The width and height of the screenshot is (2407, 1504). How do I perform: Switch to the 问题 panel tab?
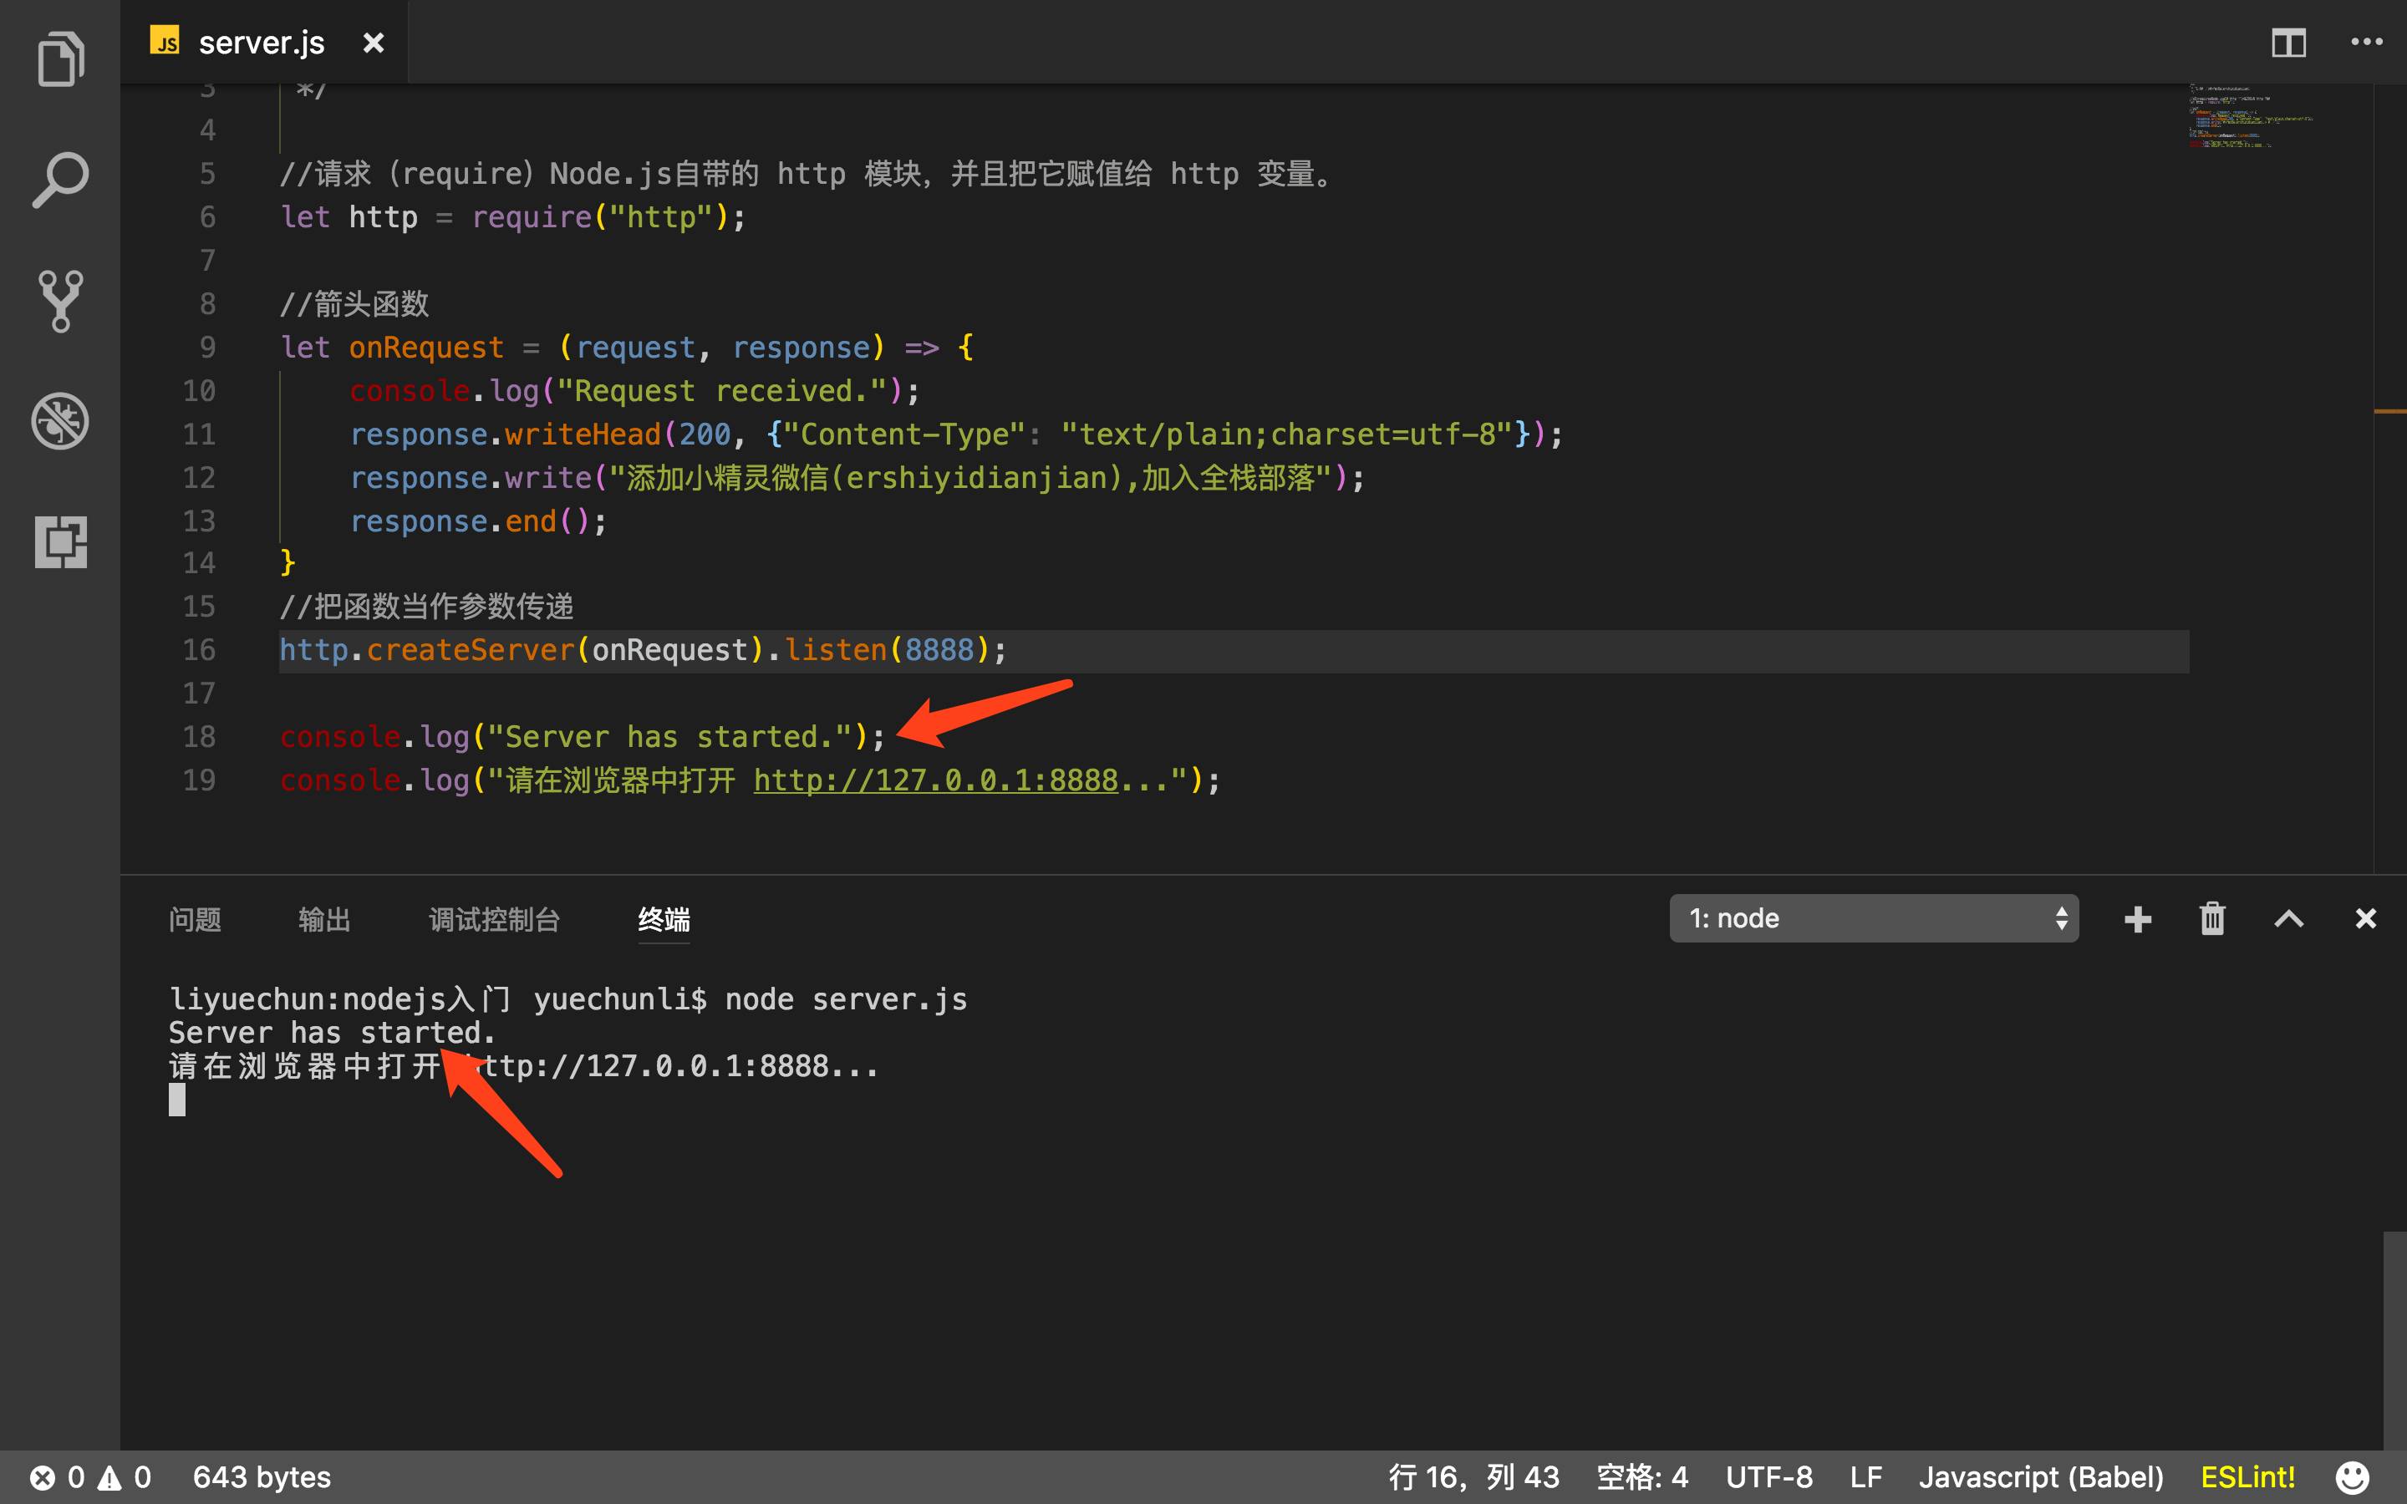195,919
